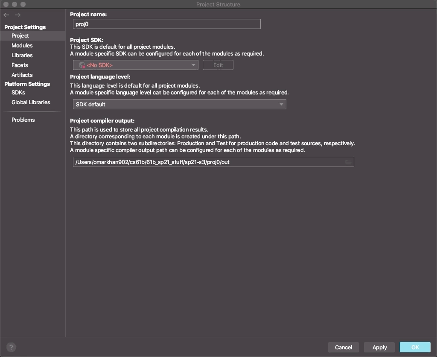Apply the project structure changes
437x357 pixels.
pyautogui.click(x=379, y=347)
